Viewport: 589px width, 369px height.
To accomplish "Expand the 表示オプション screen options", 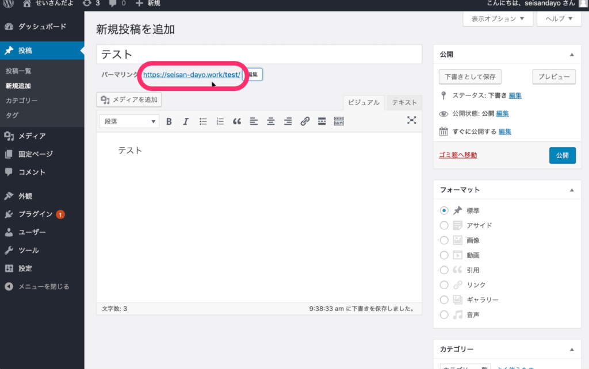I will 498,18.
